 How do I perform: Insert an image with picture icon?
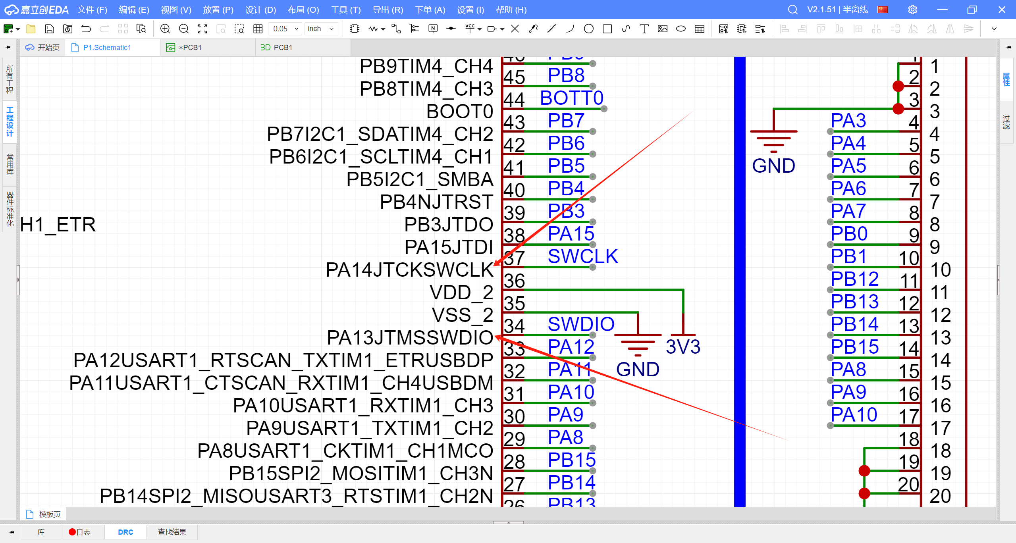[x=662, y=29]
